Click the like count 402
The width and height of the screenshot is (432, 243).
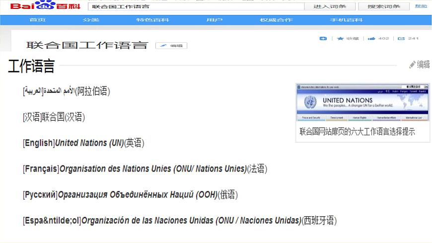pyautogui.click(x=383, y=39)
